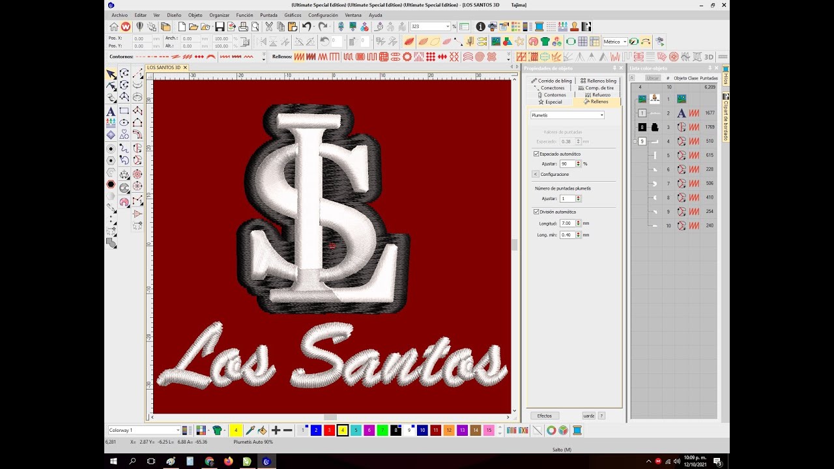Expand the Contornos stitch types overflow arrow

click(x=264, y=57)
